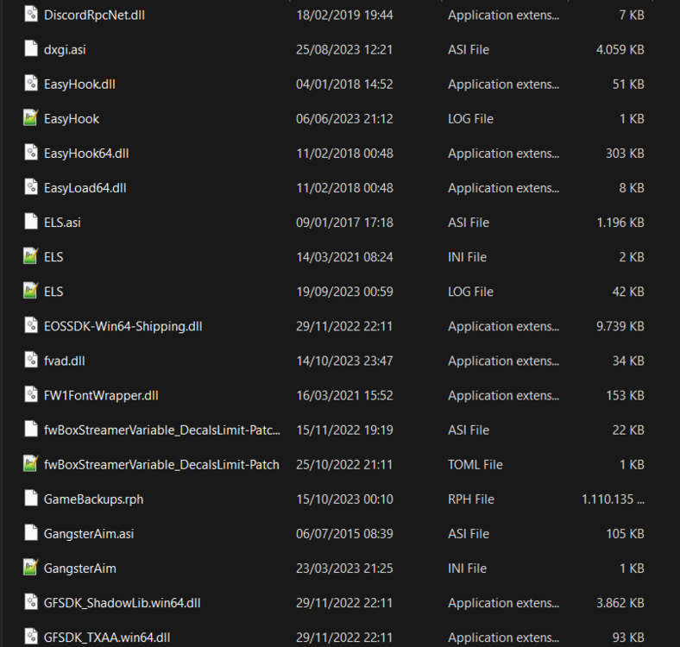
Task: Click the fvad.dll file icon
Action: click(31, 360)
